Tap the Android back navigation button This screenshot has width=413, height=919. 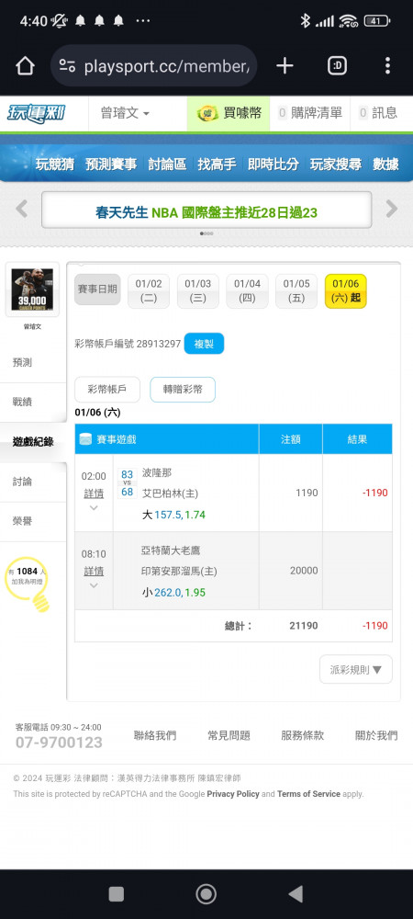point(296,894)
